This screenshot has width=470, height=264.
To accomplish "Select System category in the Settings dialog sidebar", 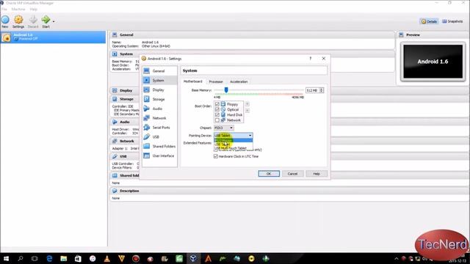I will coord(159,80).
